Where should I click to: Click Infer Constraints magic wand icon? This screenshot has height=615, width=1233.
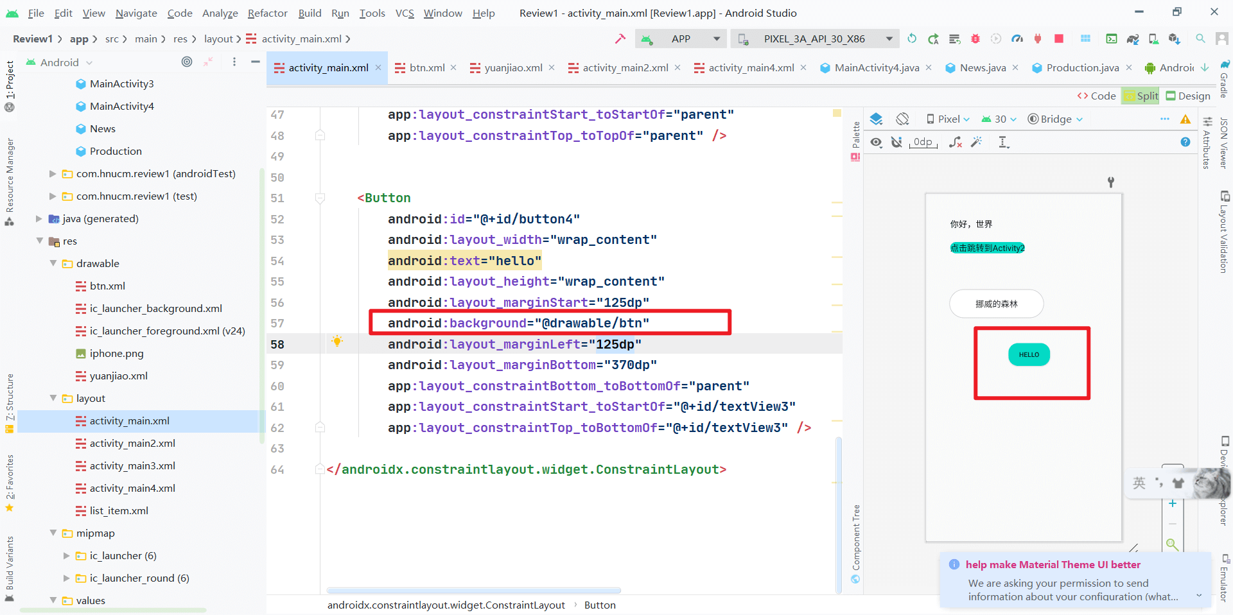tap(976, 142)
